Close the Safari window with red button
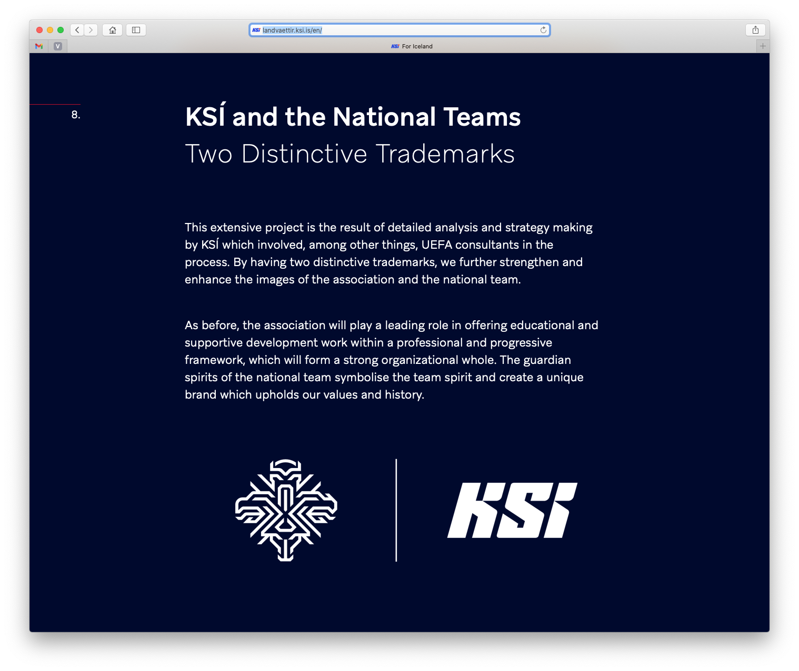Screen dimensions: 799x671 click(x=39, y=30)
